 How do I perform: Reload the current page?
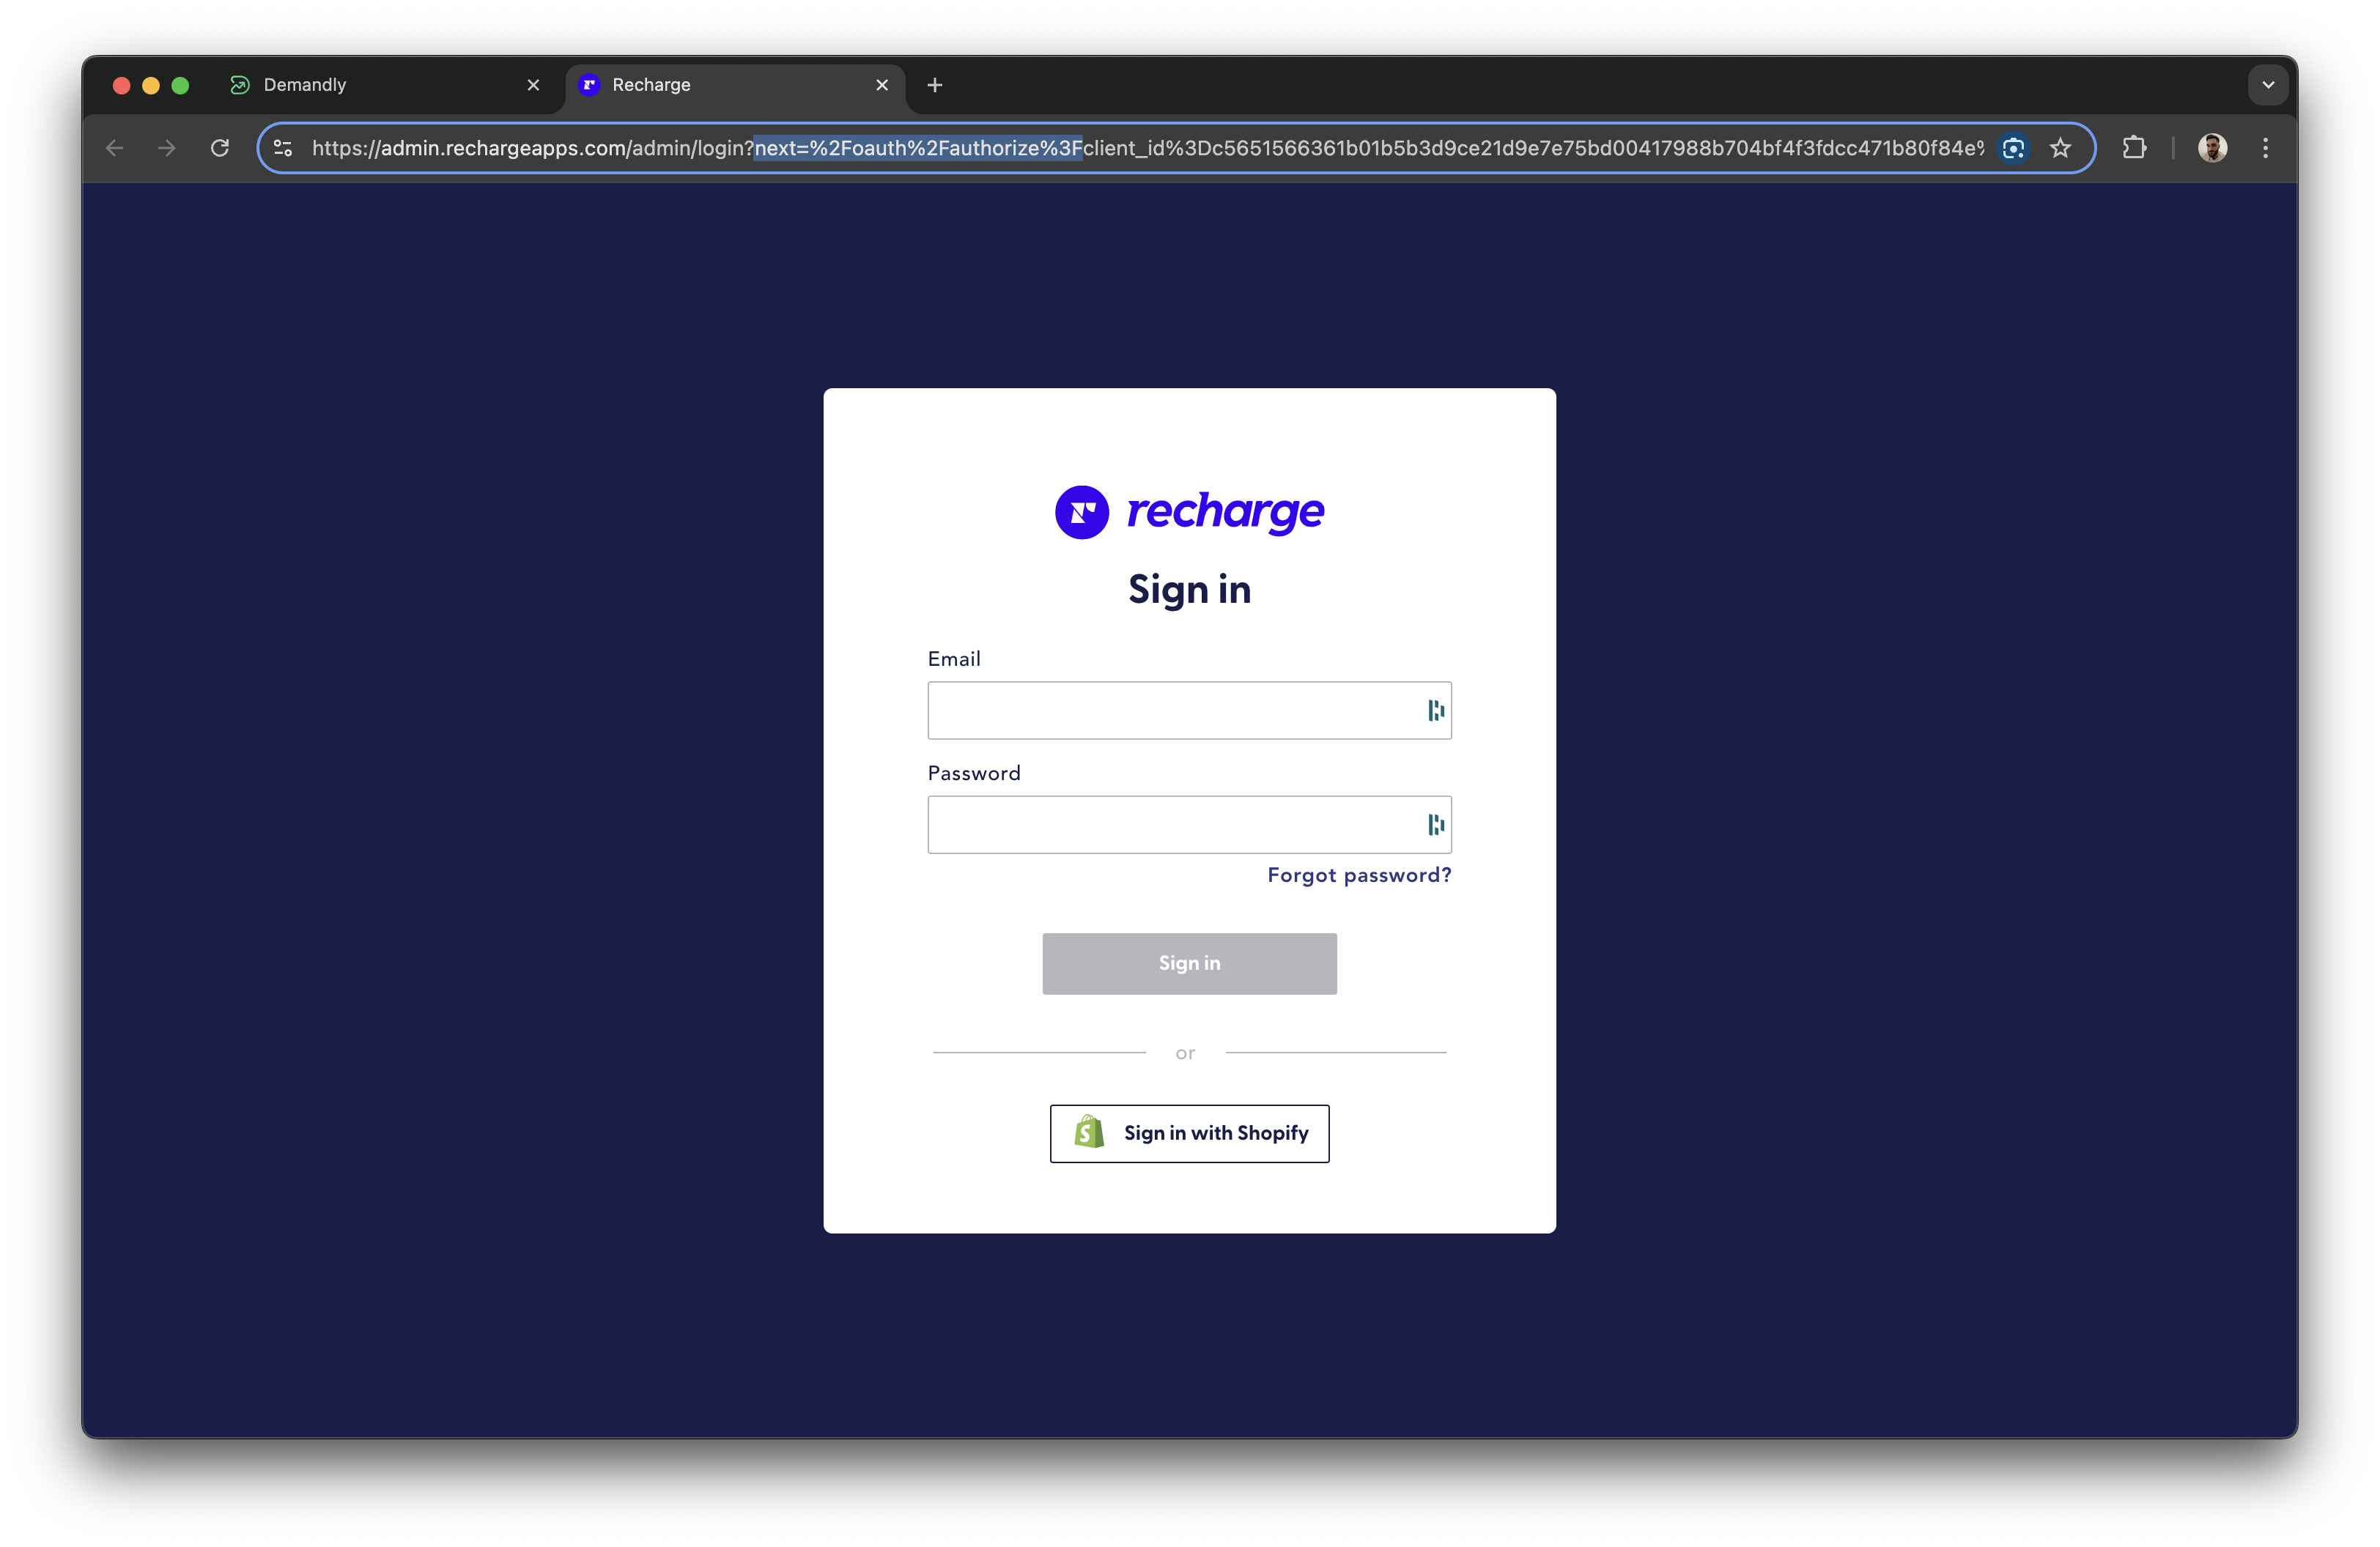[220, 148]
